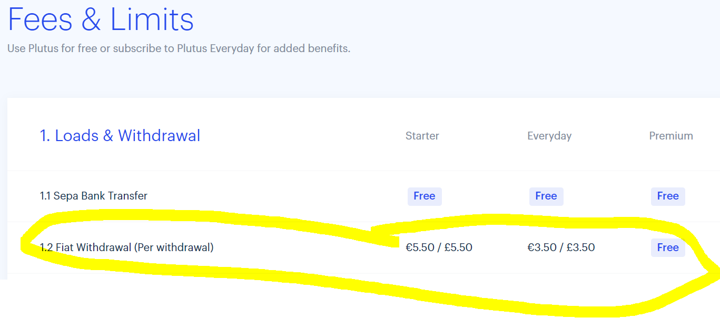Click Starter's Free badge for Sepa Bank Transfer
The width and height of the screenshot is (720, 318).
click(x=424, y=196)
